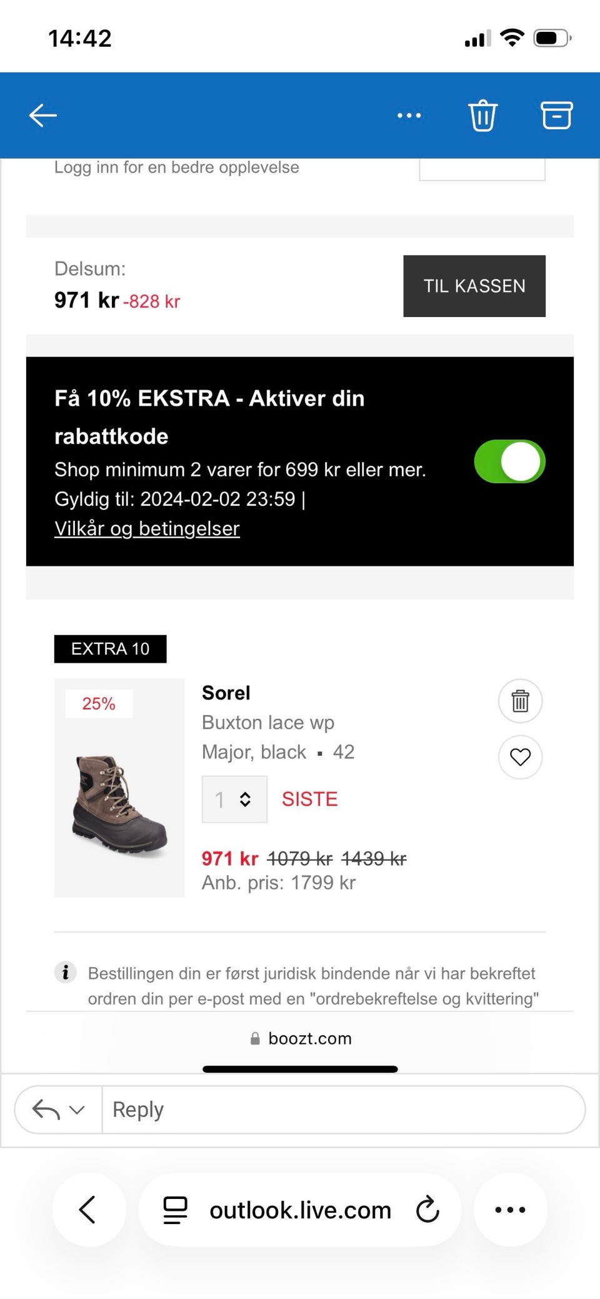
Task: Open the browser three-dot menu
Action: 510,1210
